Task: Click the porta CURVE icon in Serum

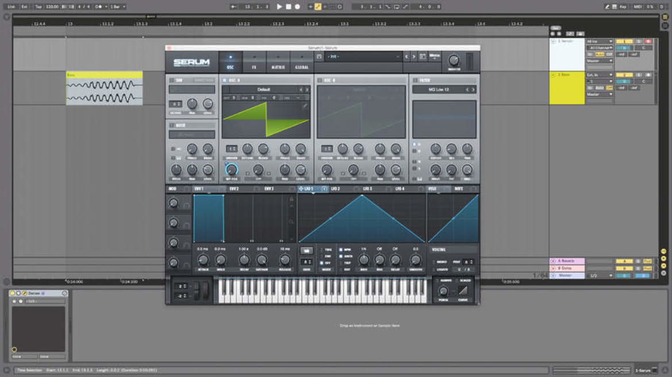Action: [x=463, y=290]
